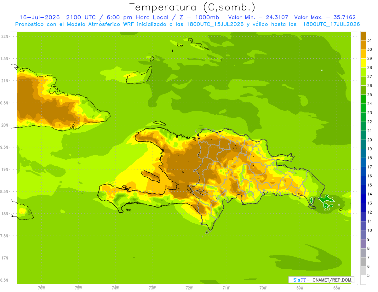
Task: Click purple legend swatch between 9 and 10
Action: [363, 235]
